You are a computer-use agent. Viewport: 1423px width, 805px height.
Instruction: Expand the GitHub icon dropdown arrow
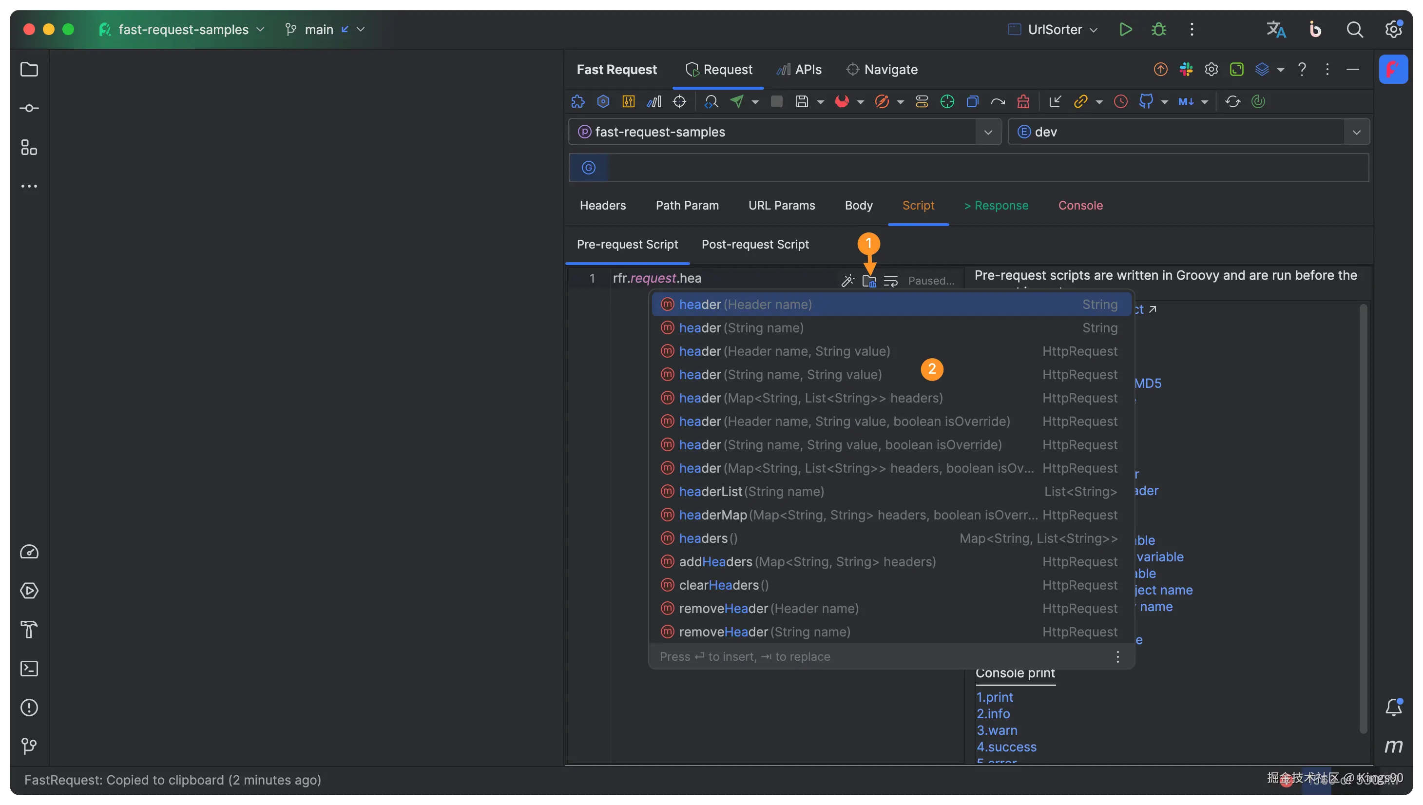coord(1165,102)
